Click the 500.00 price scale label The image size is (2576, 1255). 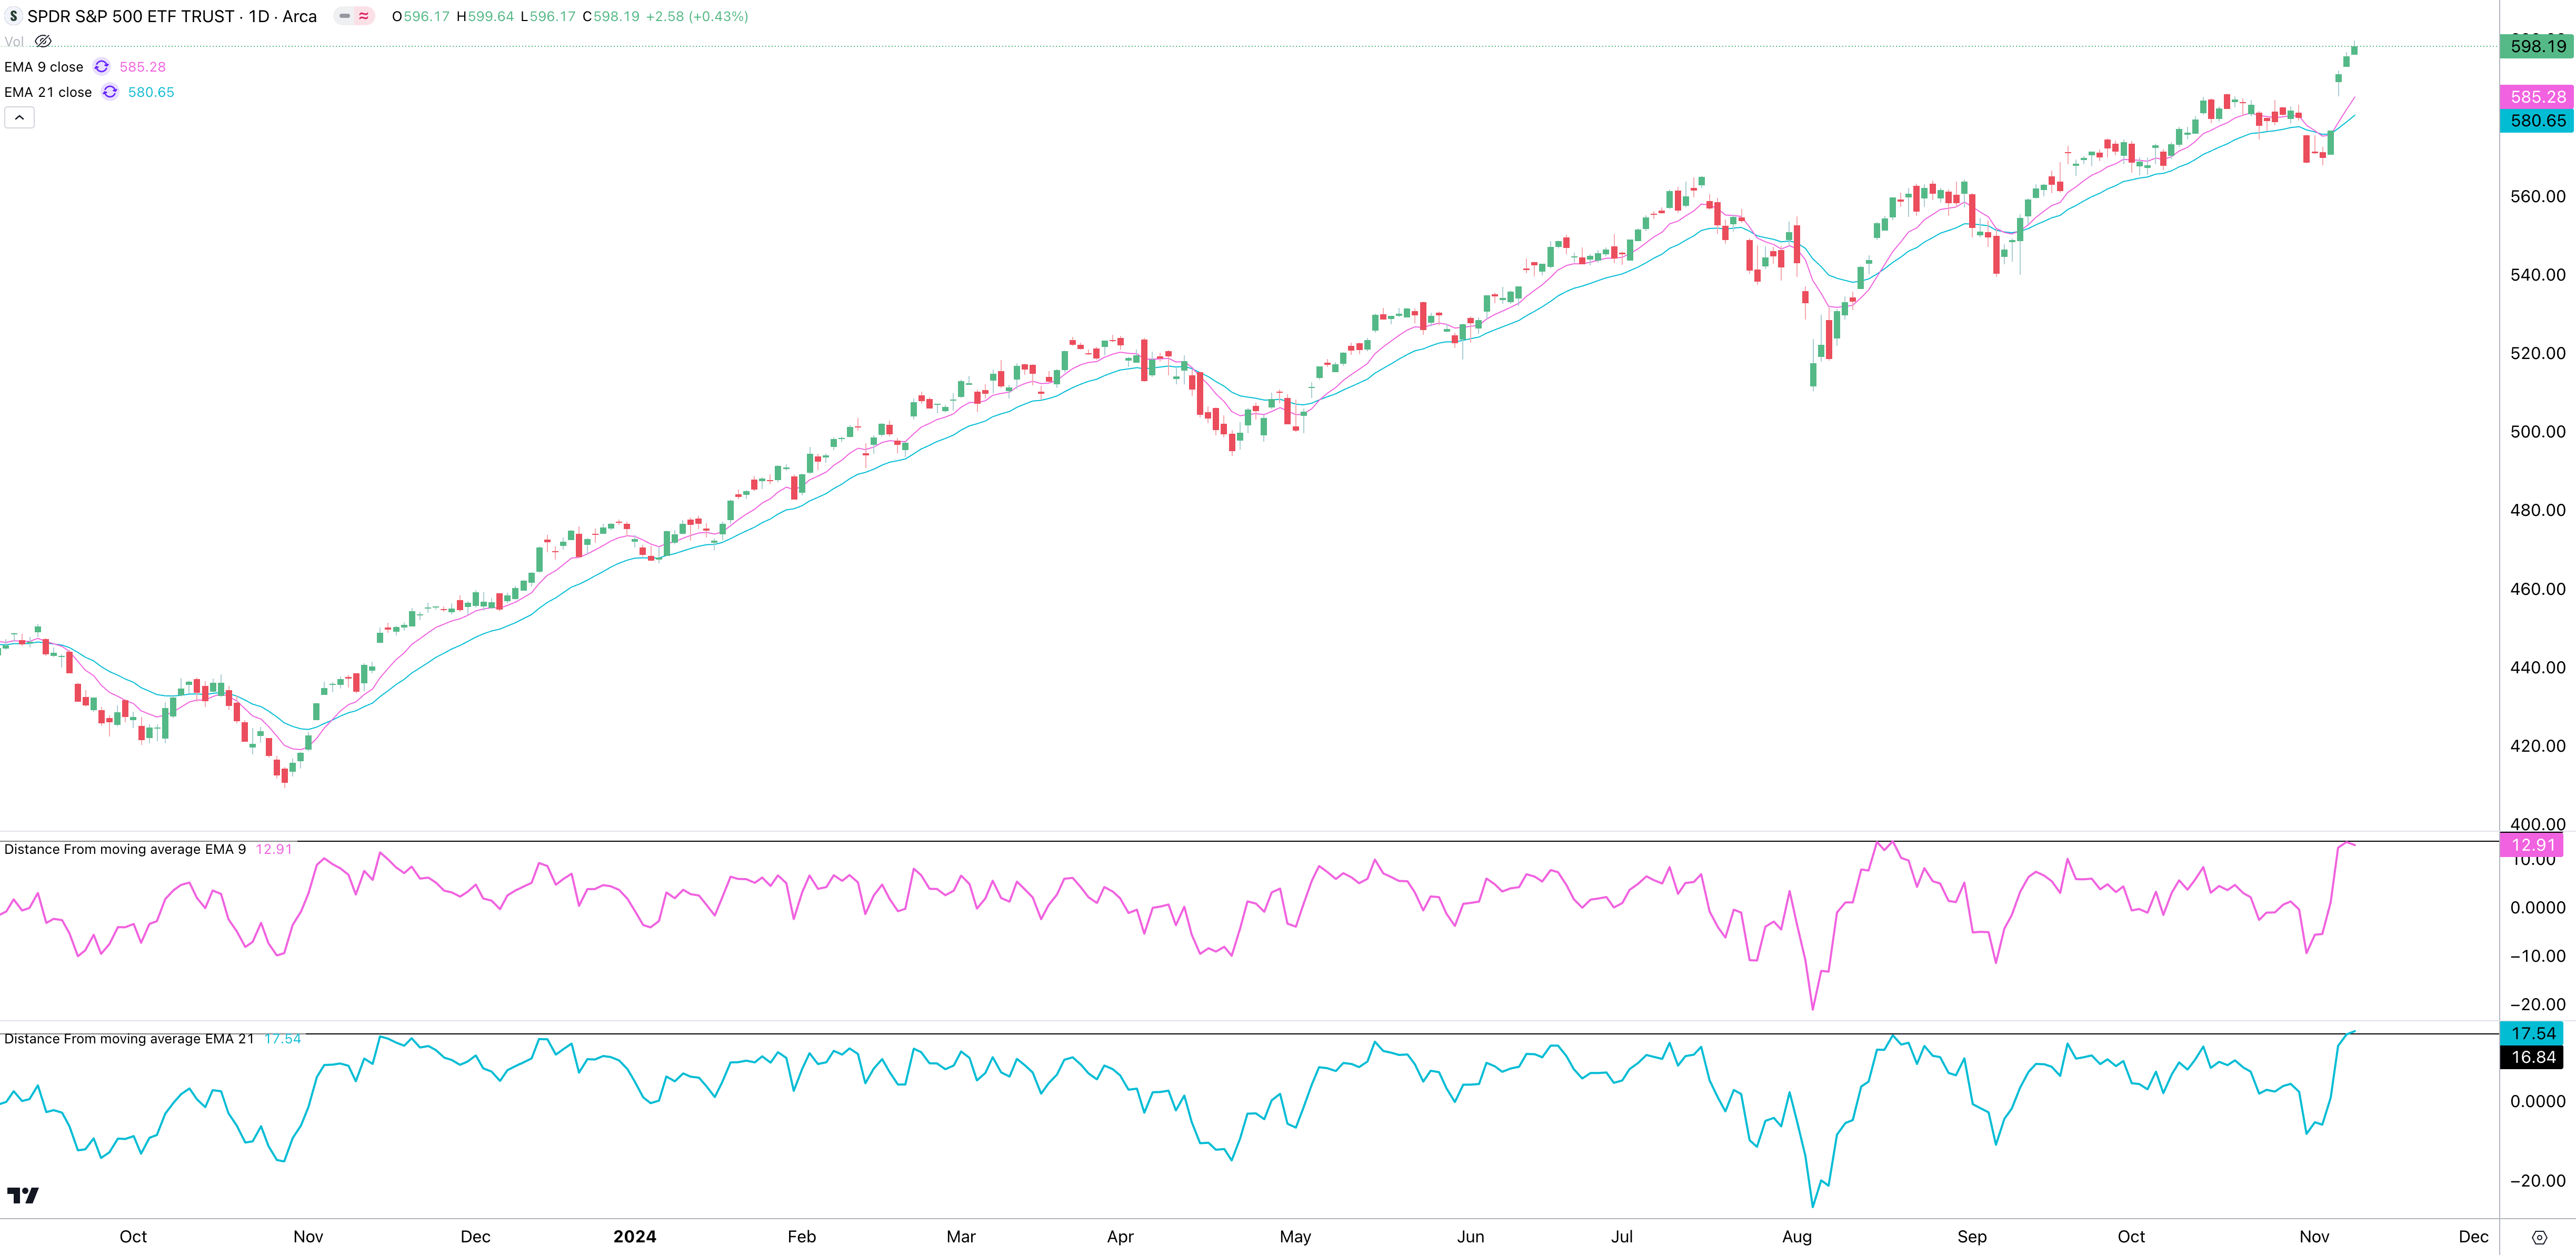click(x=2537, y=431)
